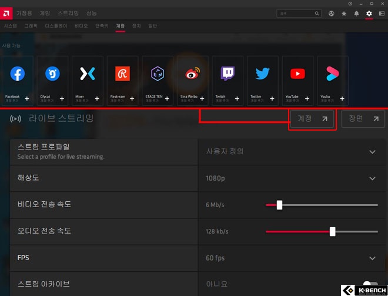Click the help icon in title bar
The width and height of the screenshot is (388, 296).
click(x=350, y=4)
